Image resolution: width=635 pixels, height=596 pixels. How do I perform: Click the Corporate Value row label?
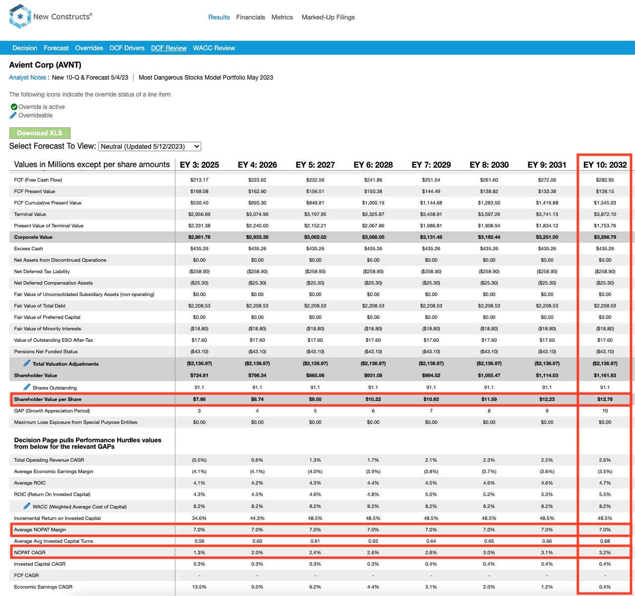click(33, 237)
